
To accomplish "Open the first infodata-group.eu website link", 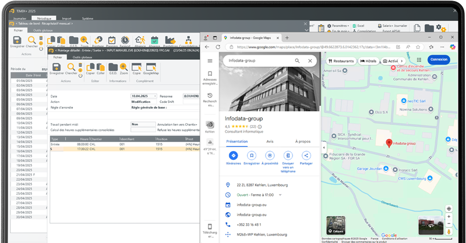I will coord(251,205).
